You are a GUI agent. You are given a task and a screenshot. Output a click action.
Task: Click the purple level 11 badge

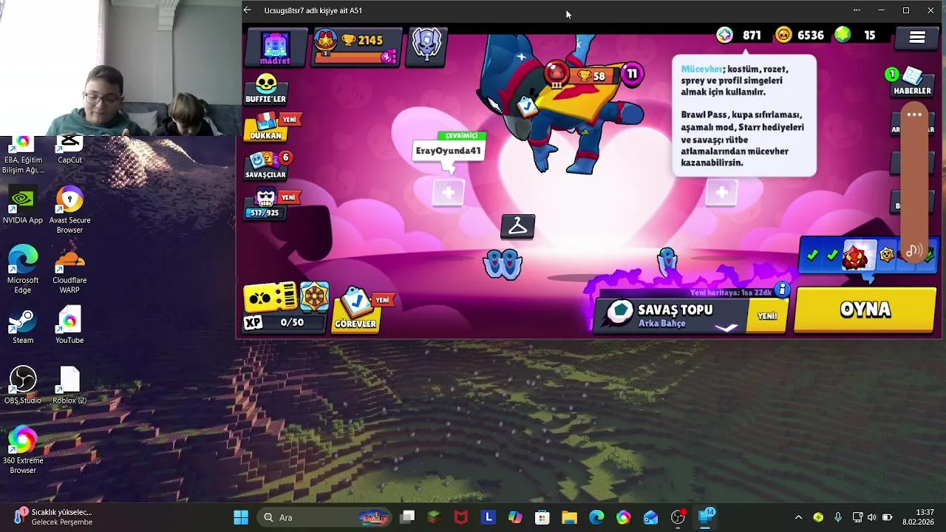tap(632, 74)
